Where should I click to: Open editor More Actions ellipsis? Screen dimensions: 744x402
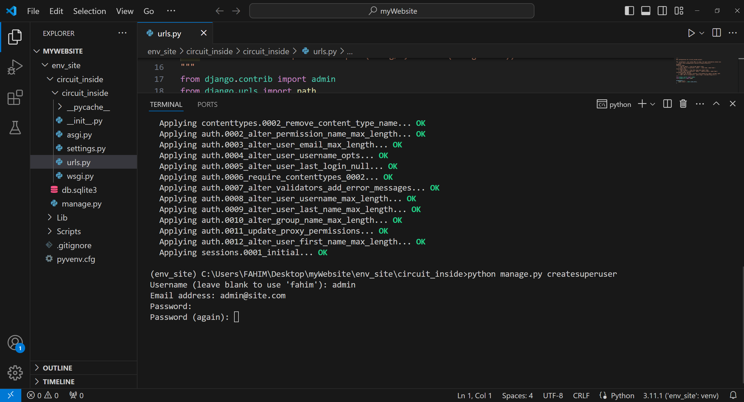(x=733, y=33)
